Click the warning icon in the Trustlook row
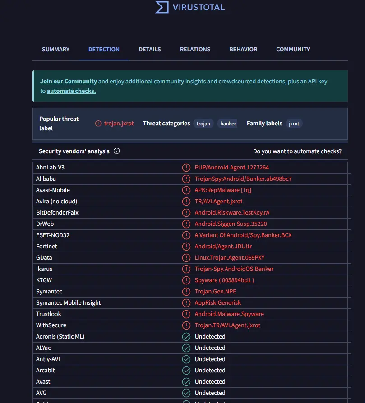Viewport: 365px width, 403px height. (x=186, y=314)
